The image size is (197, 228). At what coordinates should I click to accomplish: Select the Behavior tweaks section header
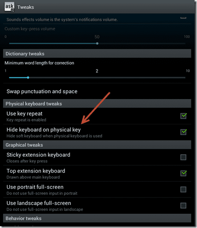[97, 218]
